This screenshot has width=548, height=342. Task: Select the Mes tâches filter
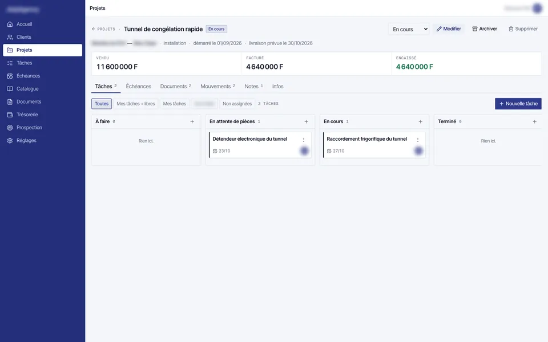[175, 104]
